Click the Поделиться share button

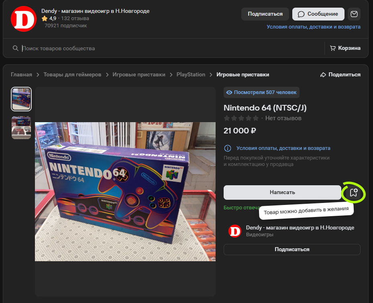[340, 75]
